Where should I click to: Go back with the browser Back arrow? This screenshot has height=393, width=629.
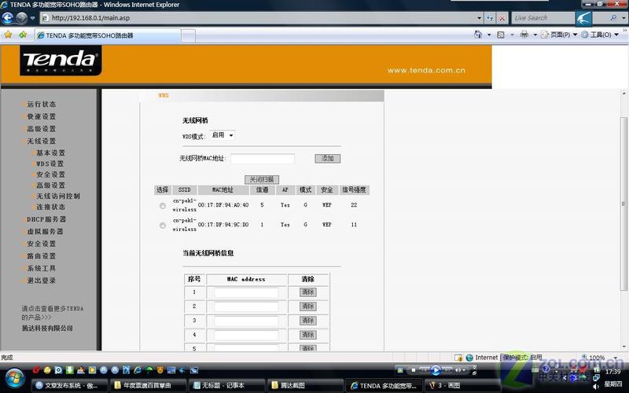[8, 17]
